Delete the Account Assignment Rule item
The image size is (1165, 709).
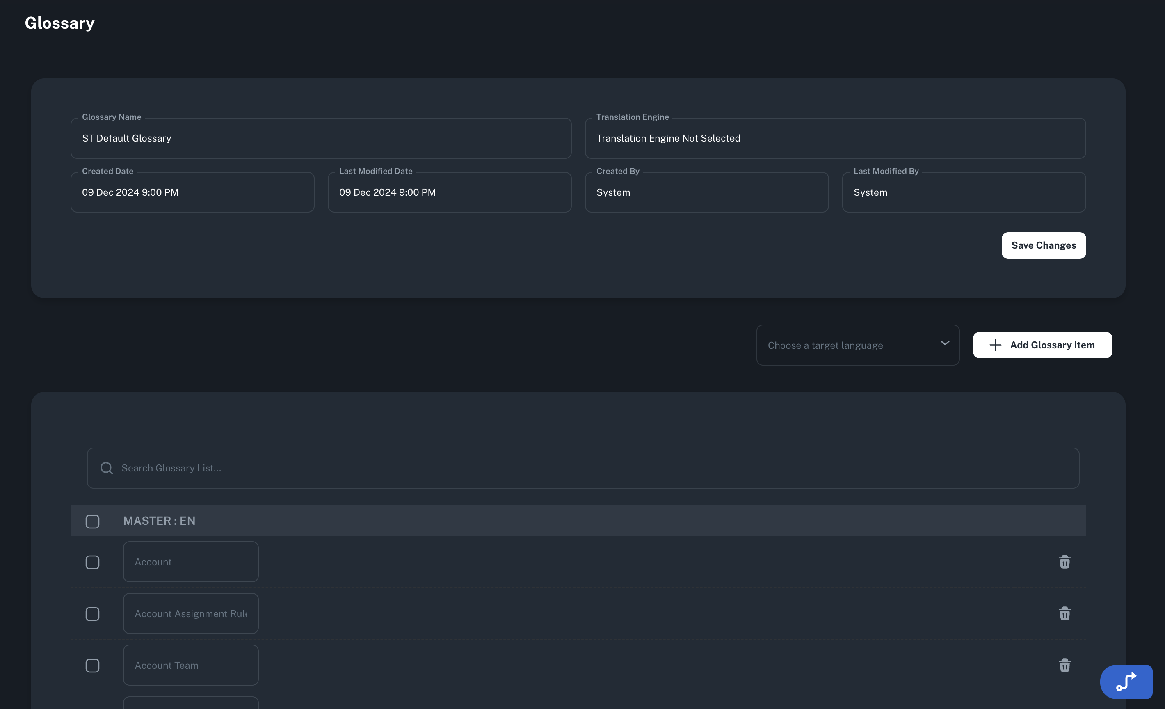coord(1064,613)
